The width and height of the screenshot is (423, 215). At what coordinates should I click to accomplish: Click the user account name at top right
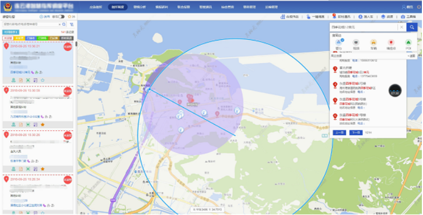[x=408, y=7]
